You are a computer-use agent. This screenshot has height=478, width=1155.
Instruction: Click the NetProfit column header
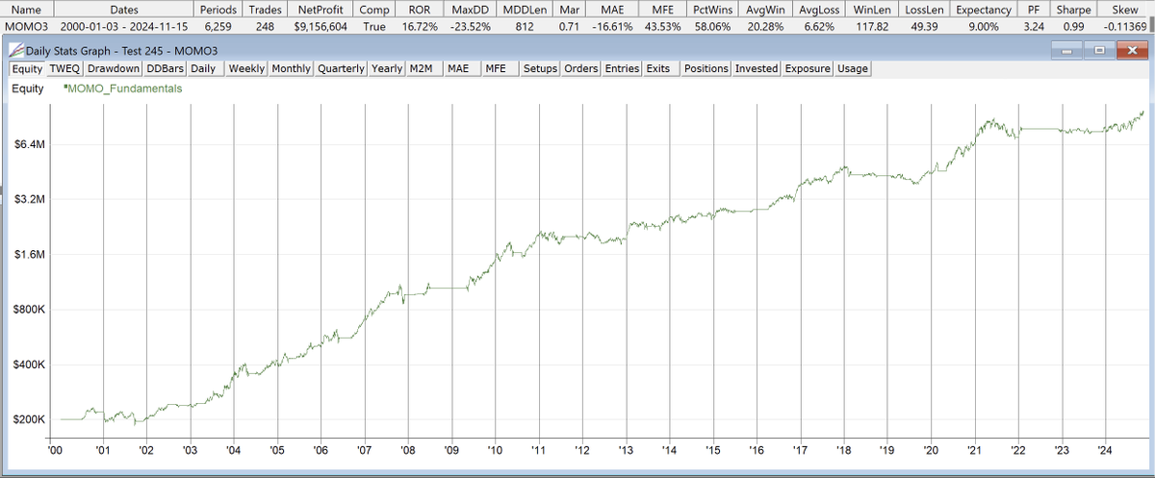click(321, 9)
